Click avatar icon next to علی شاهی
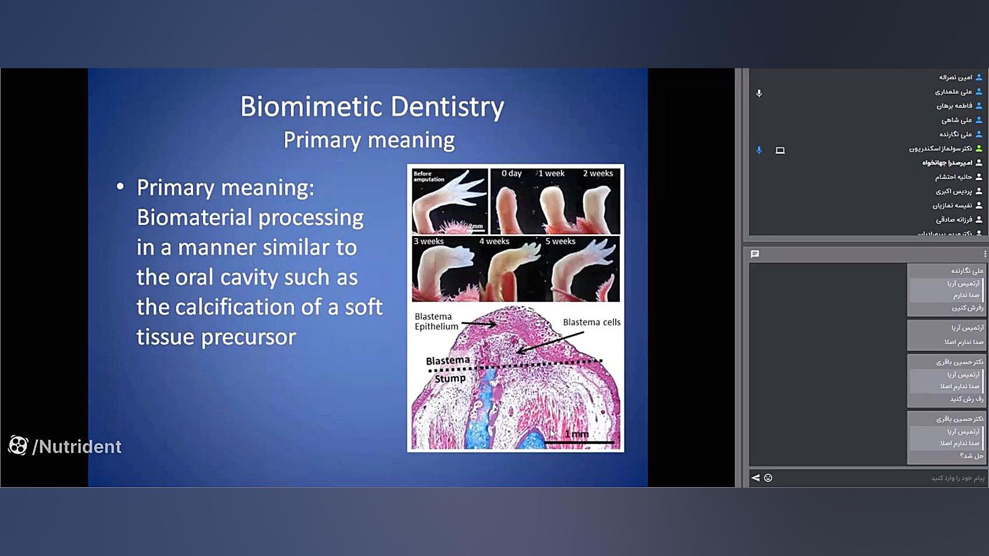Screen dimensions: 989x556 (x=979, y=120)
